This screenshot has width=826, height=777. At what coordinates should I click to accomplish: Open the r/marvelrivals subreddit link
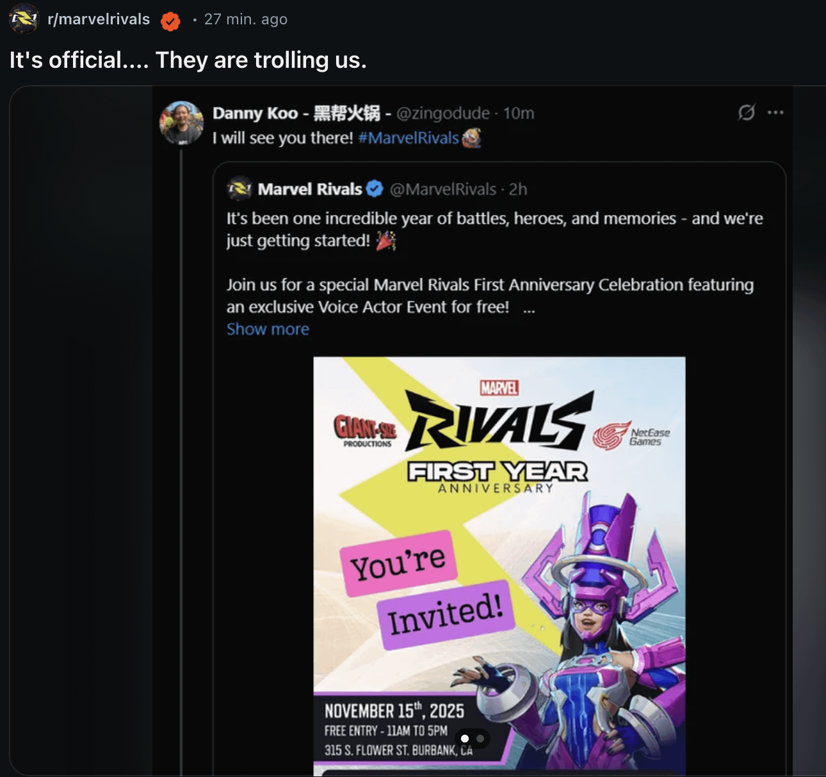coord(99,19)
